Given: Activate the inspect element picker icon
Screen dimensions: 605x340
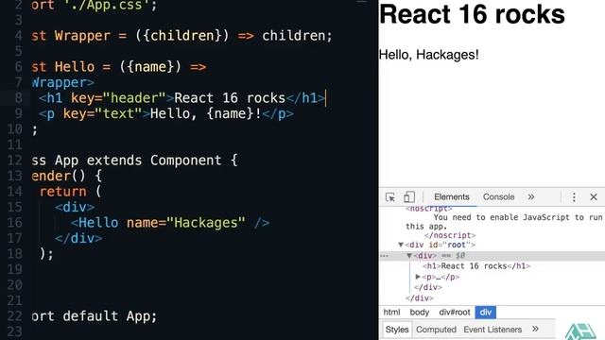Looking at the screenshot, I should [x=390, y=197].
